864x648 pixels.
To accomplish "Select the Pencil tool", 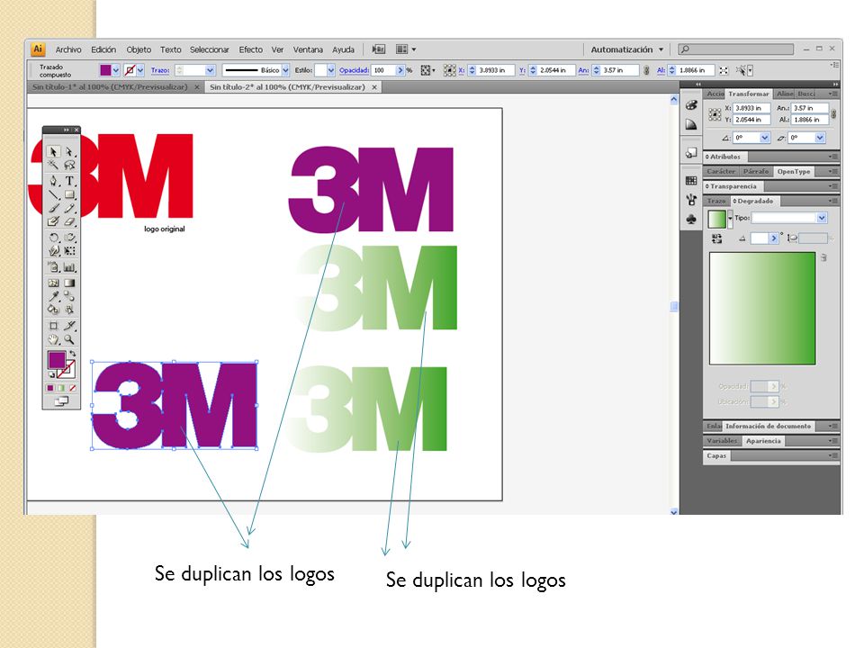I will (69, 208).
